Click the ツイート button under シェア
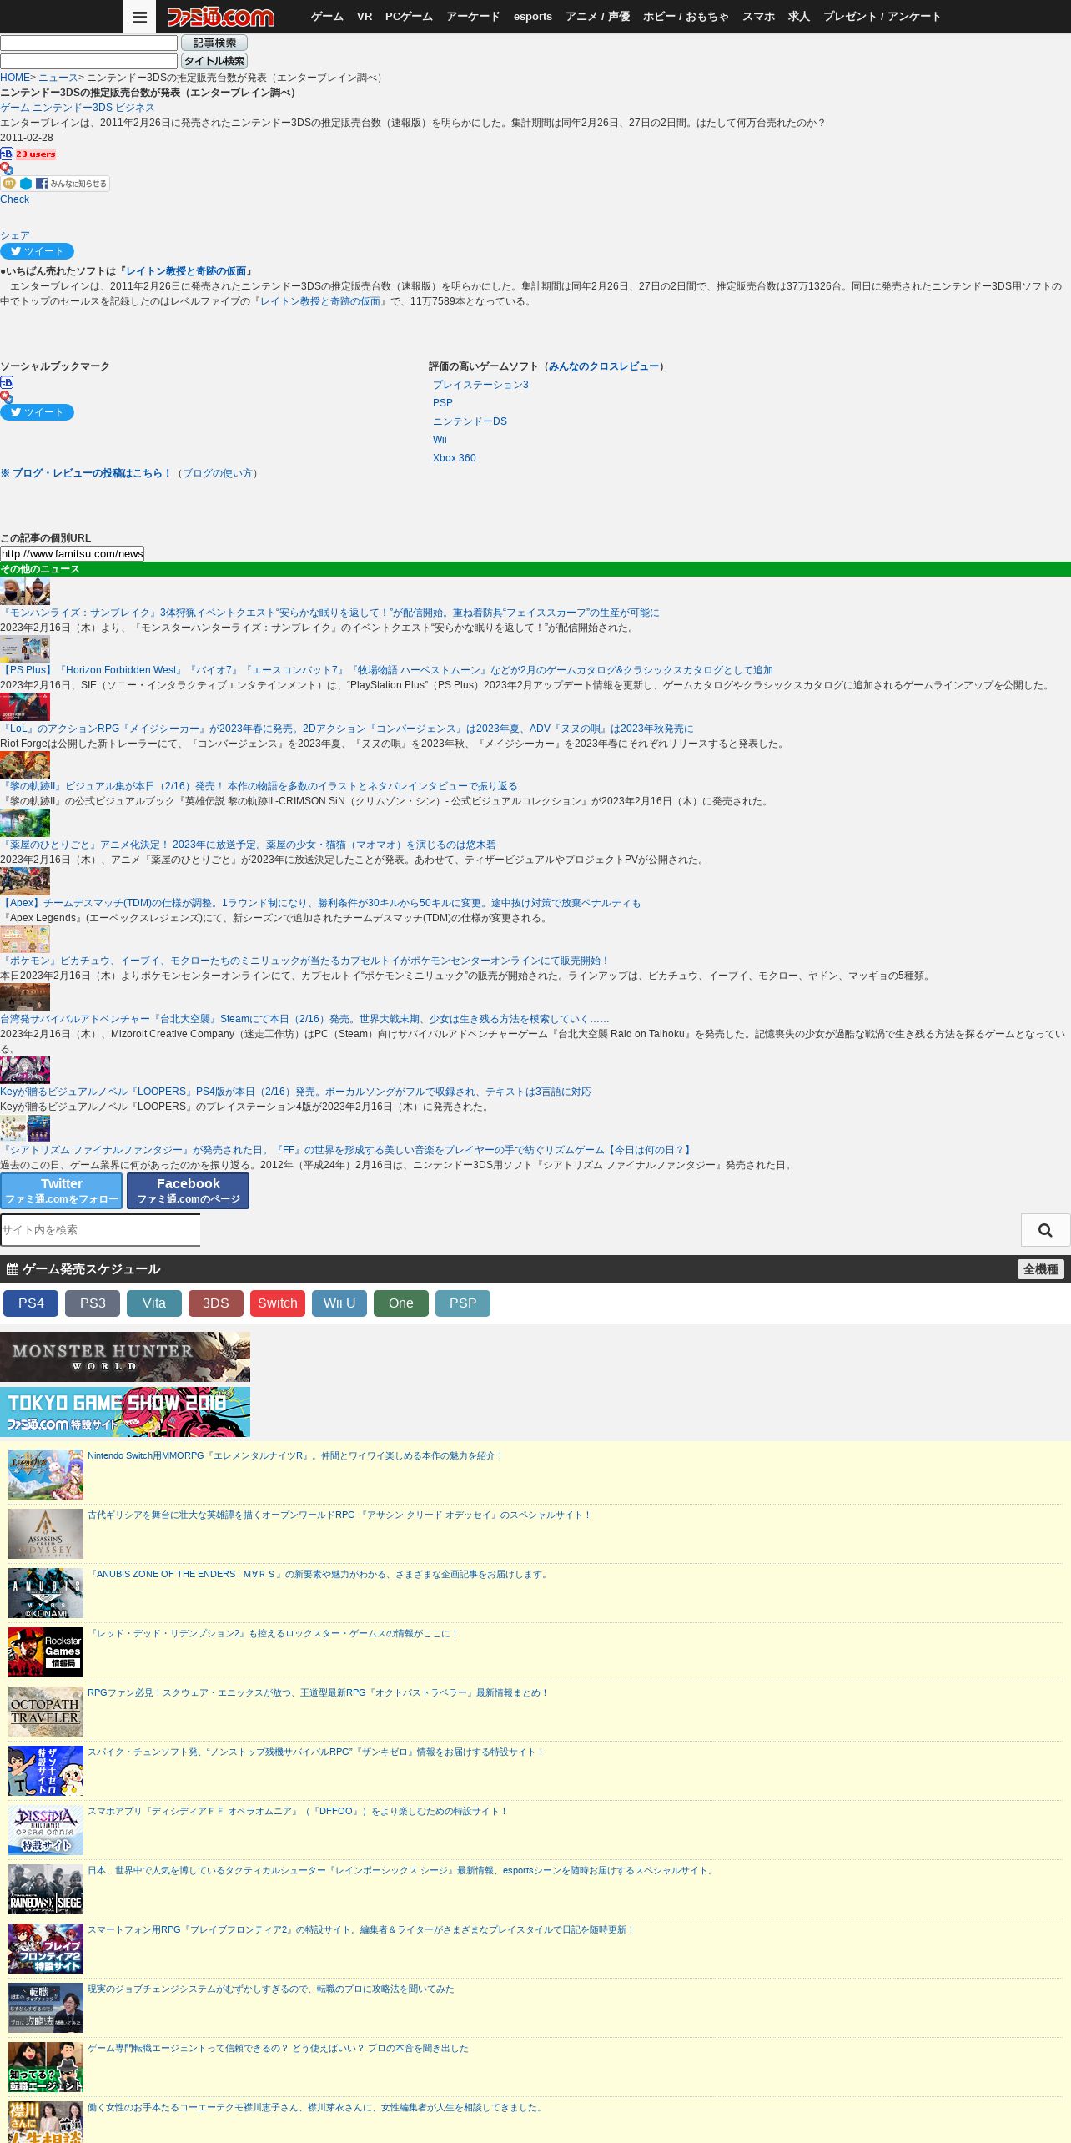Viewport: 1071px width, 2143px height. [37, 251]
